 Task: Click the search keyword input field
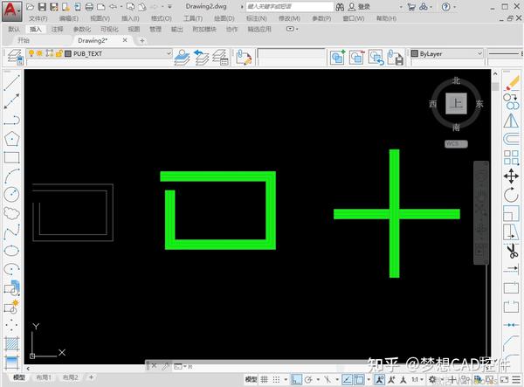tap(289, 7)
